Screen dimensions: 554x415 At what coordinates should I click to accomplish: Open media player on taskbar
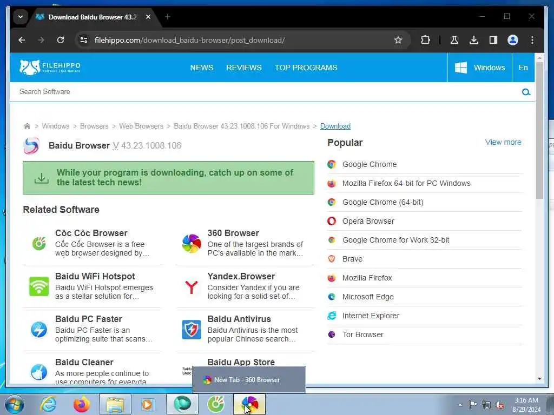pyautogui.click(x=147, y=404)
